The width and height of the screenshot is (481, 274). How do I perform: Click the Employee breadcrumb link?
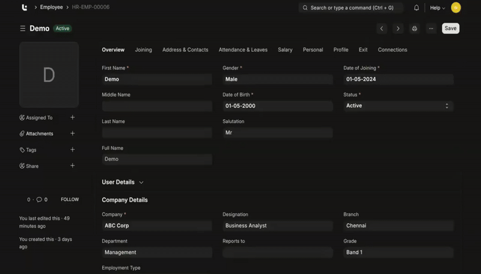click(51, 8)
